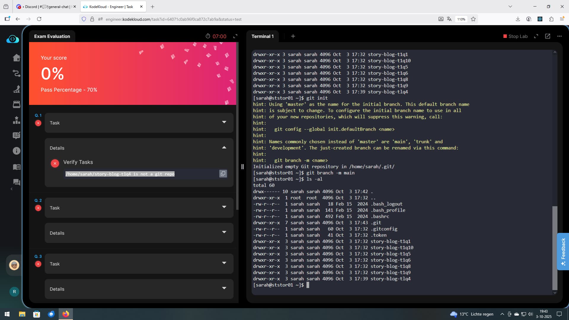Select the Terminal 1 tab
Screen dimensions: 569x320
click(x=263, y=36)
